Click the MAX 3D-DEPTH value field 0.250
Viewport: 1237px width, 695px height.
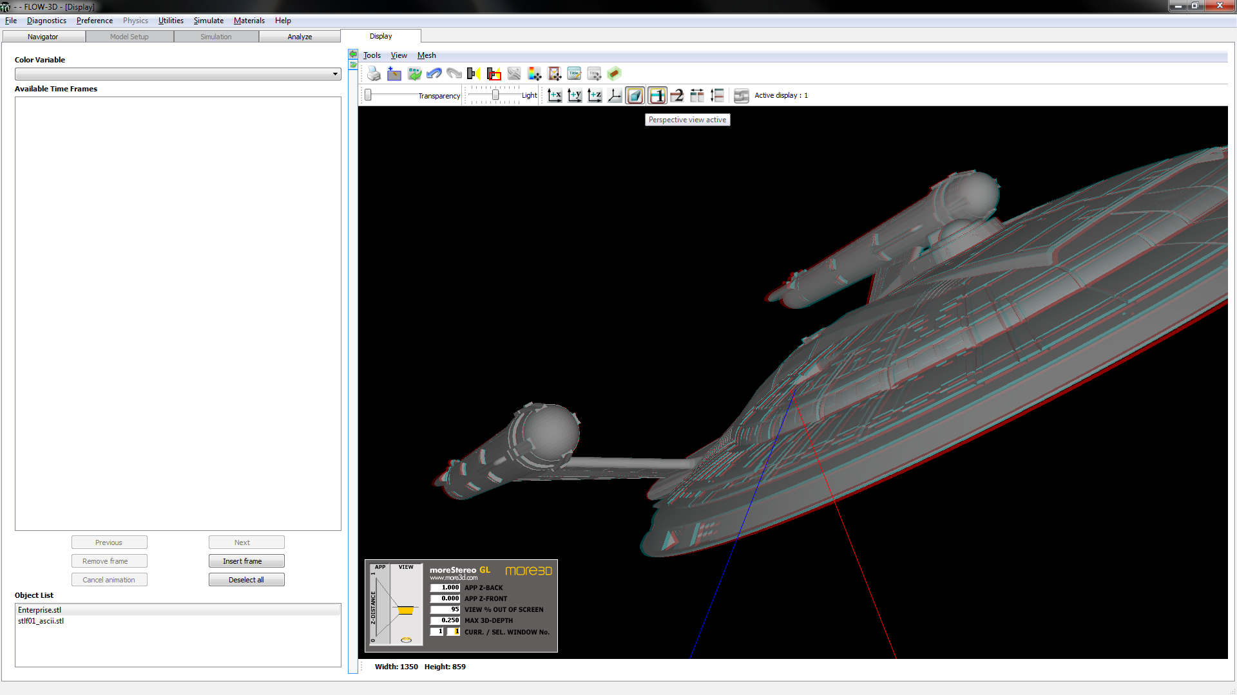click(x=445, y=620)
